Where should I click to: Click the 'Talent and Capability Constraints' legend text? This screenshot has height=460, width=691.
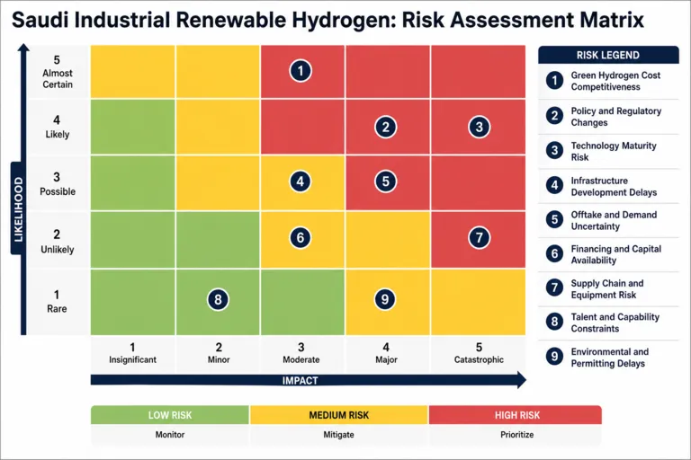615,323
